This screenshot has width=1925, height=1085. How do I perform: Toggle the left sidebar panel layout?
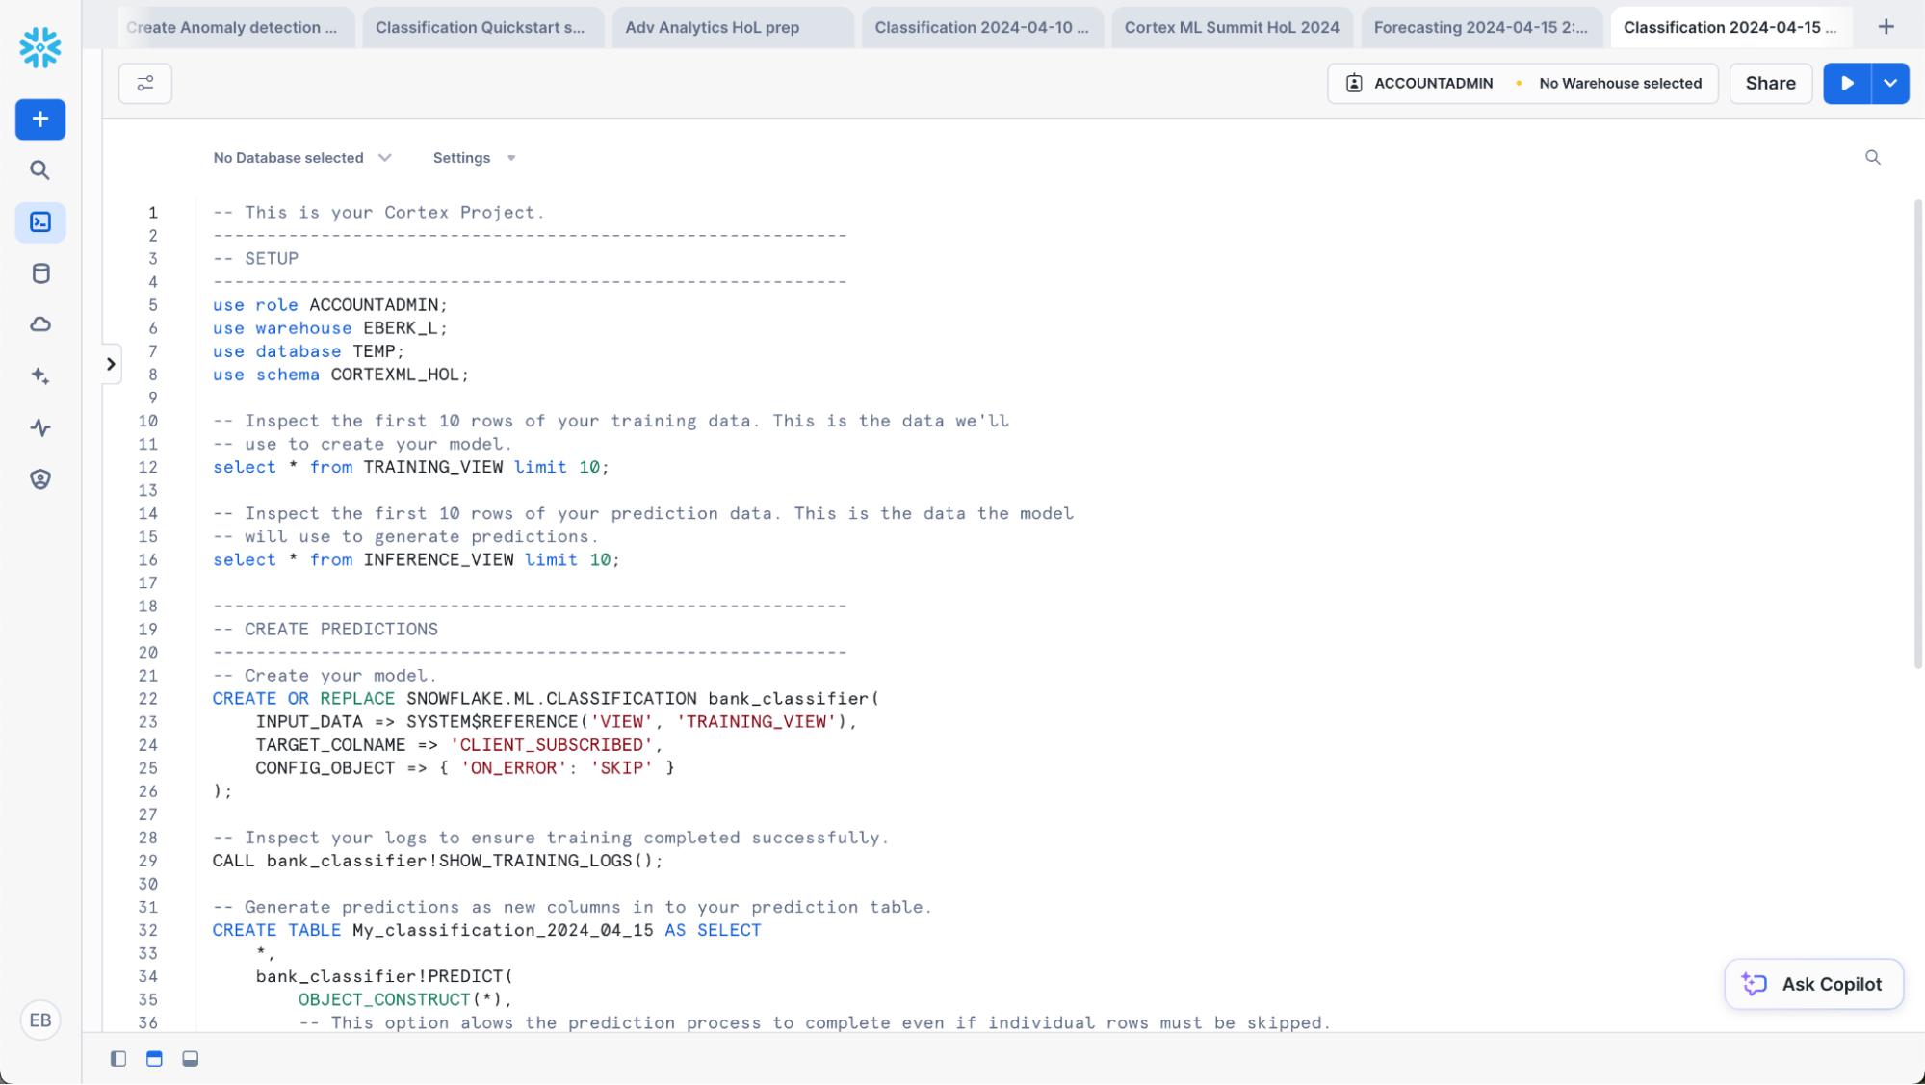tap(118, 1059)
